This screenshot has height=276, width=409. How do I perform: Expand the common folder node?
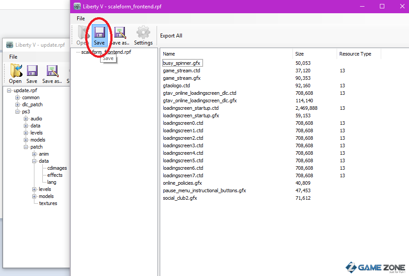(18, 98)
